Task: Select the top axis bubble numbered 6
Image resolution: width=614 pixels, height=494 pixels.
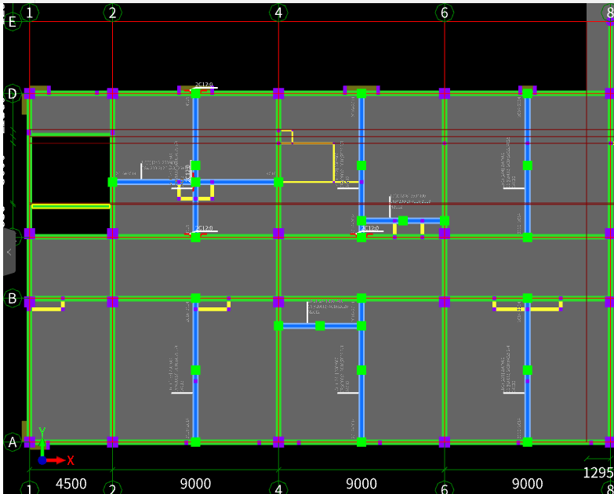Action: (445, 13)
